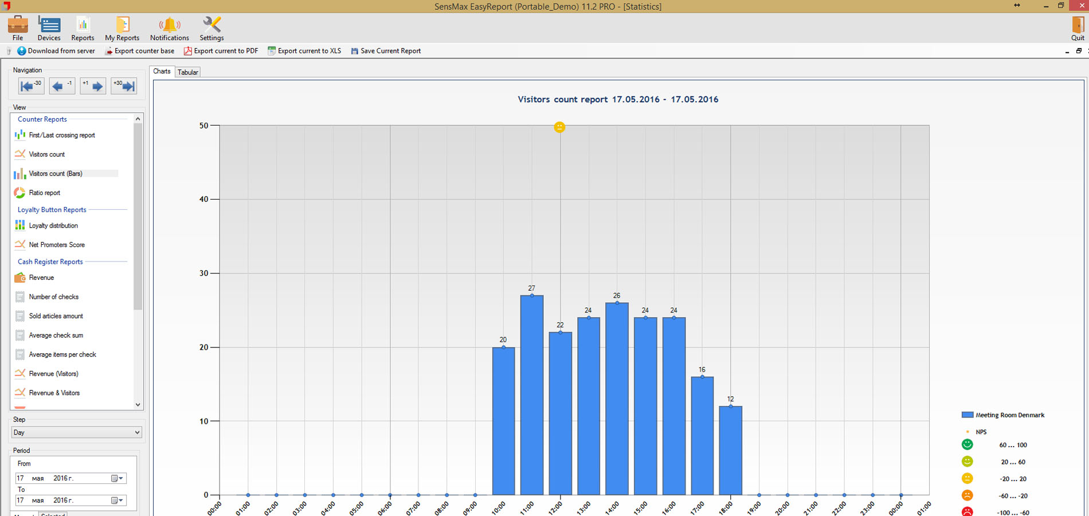
Task: Open the To date calendar dropdown
Action: (x=117, y=501)
